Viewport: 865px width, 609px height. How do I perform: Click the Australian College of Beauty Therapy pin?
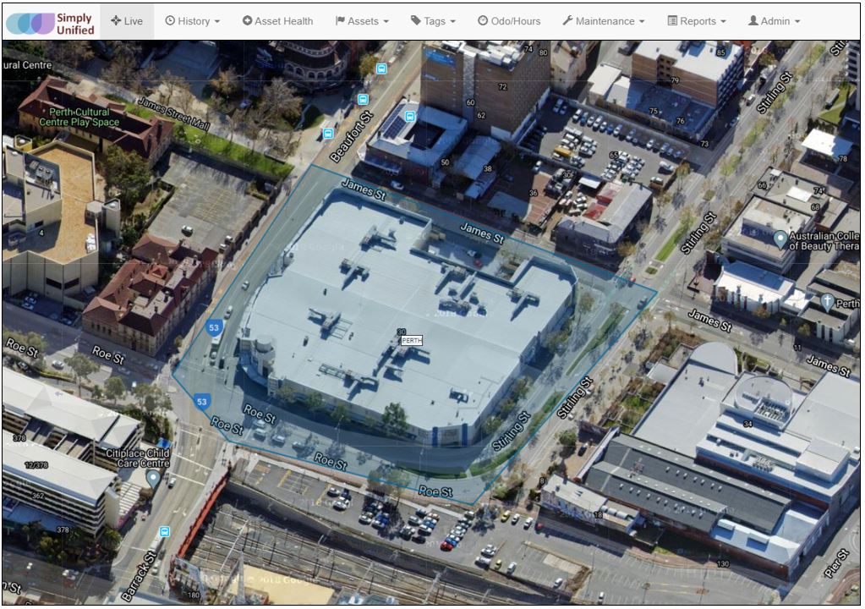[x=780, y=240]
